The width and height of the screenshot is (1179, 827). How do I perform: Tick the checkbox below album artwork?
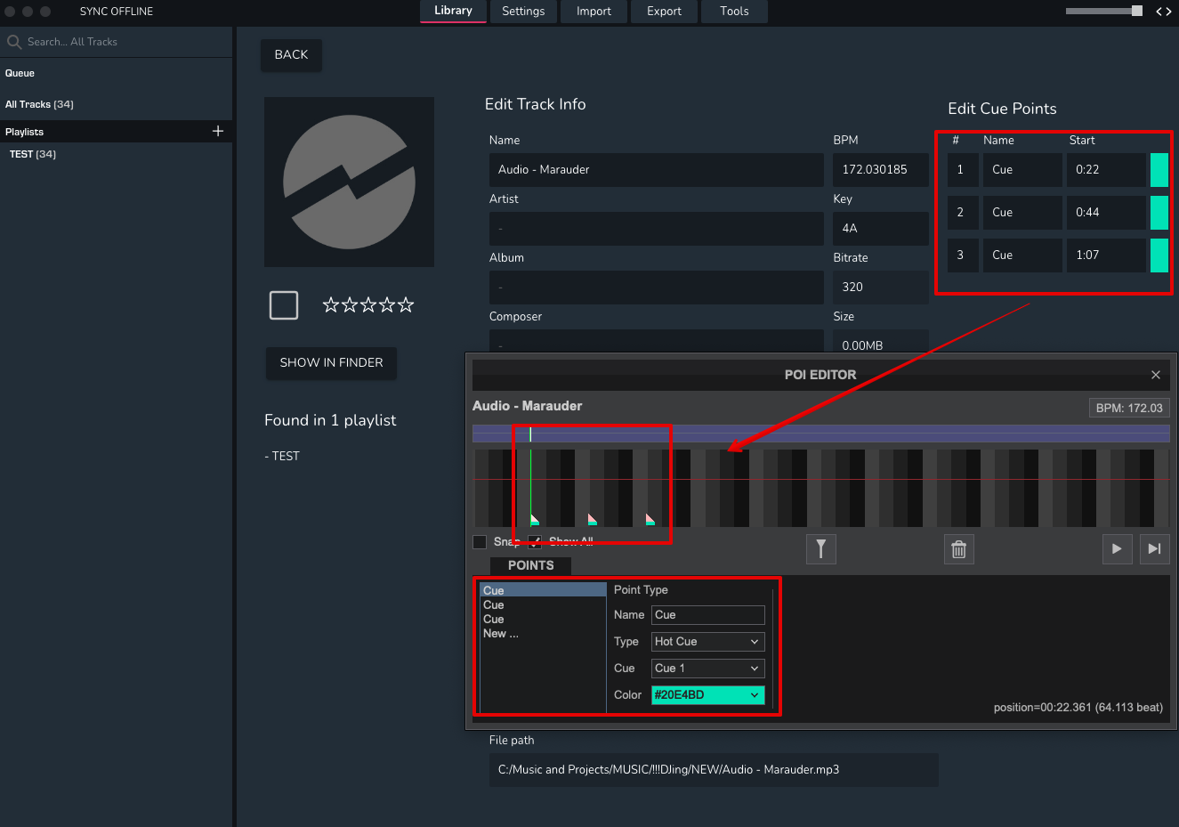point(284,305)
